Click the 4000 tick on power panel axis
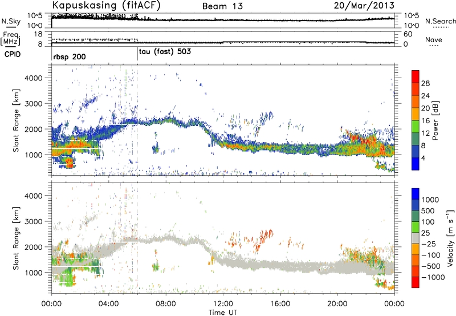 pyautogui.click(x=33, y=78)
